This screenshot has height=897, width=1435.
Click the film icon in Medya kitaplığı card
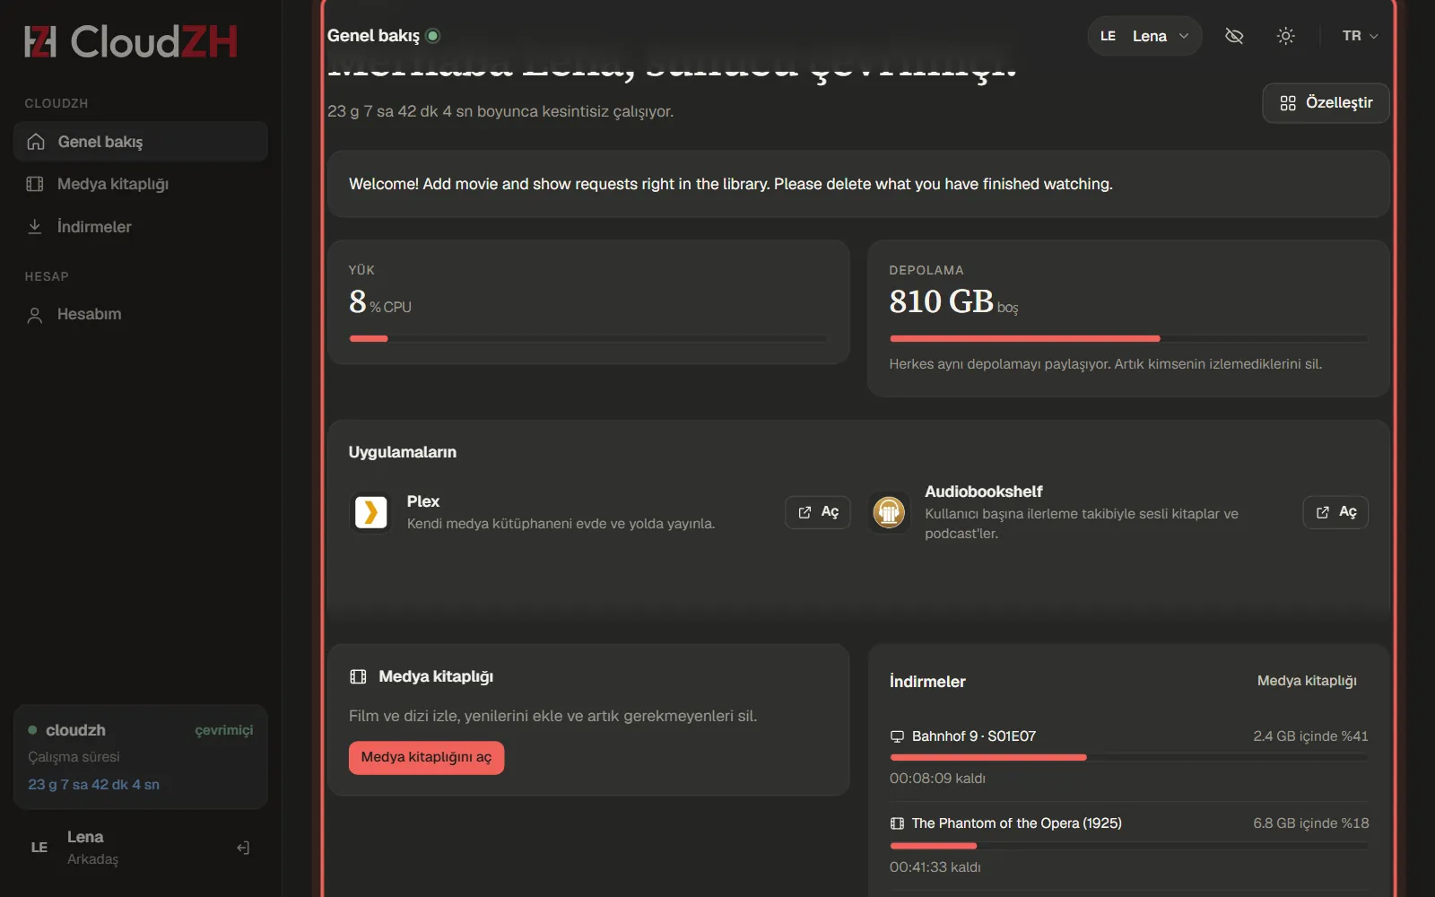point(358,676)
